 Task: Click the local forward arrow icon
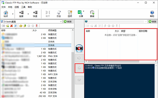(x=33, y=26)
